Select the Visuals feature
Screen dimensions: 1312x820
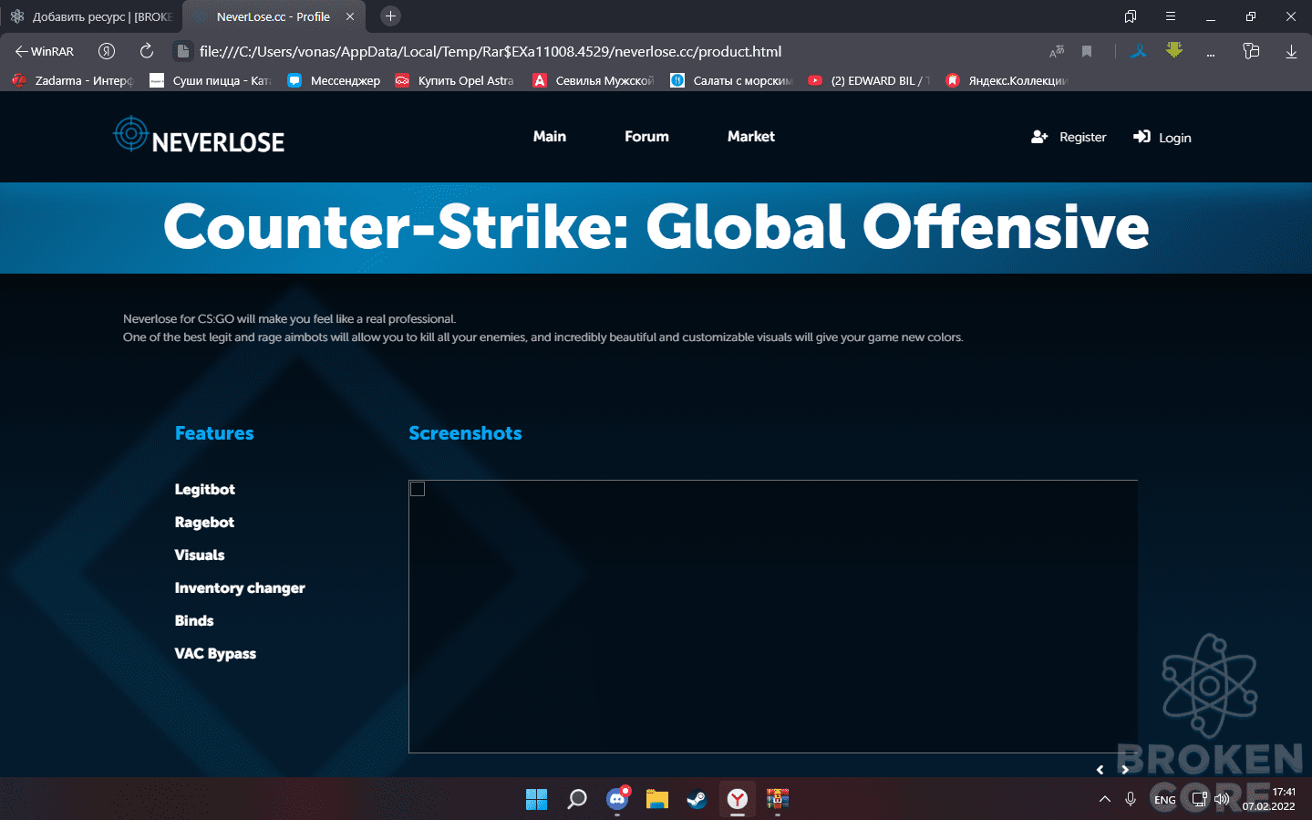200,555
